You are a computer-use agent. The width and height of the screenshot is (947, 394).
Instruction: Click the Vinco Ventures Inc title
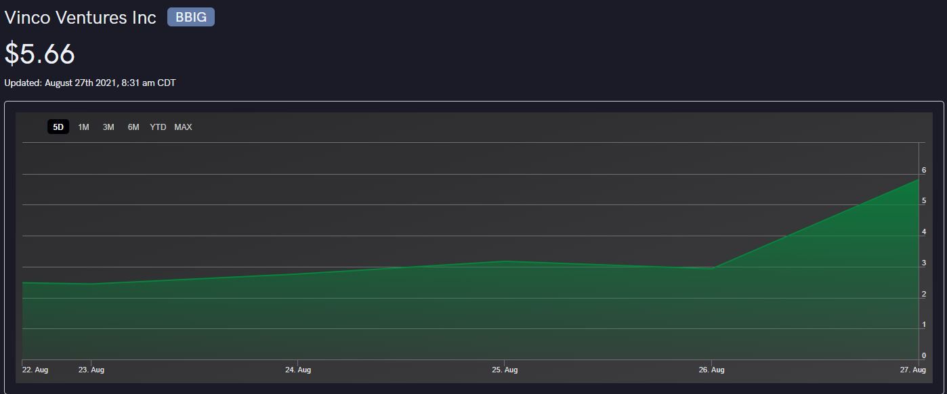81,18
